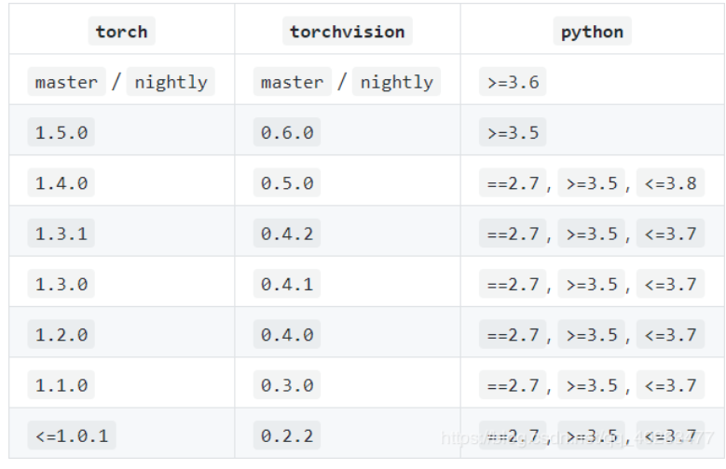Click torchvision version 0.3.0
This screenshot has width=726, height=469.
click(x=287, y=385)
